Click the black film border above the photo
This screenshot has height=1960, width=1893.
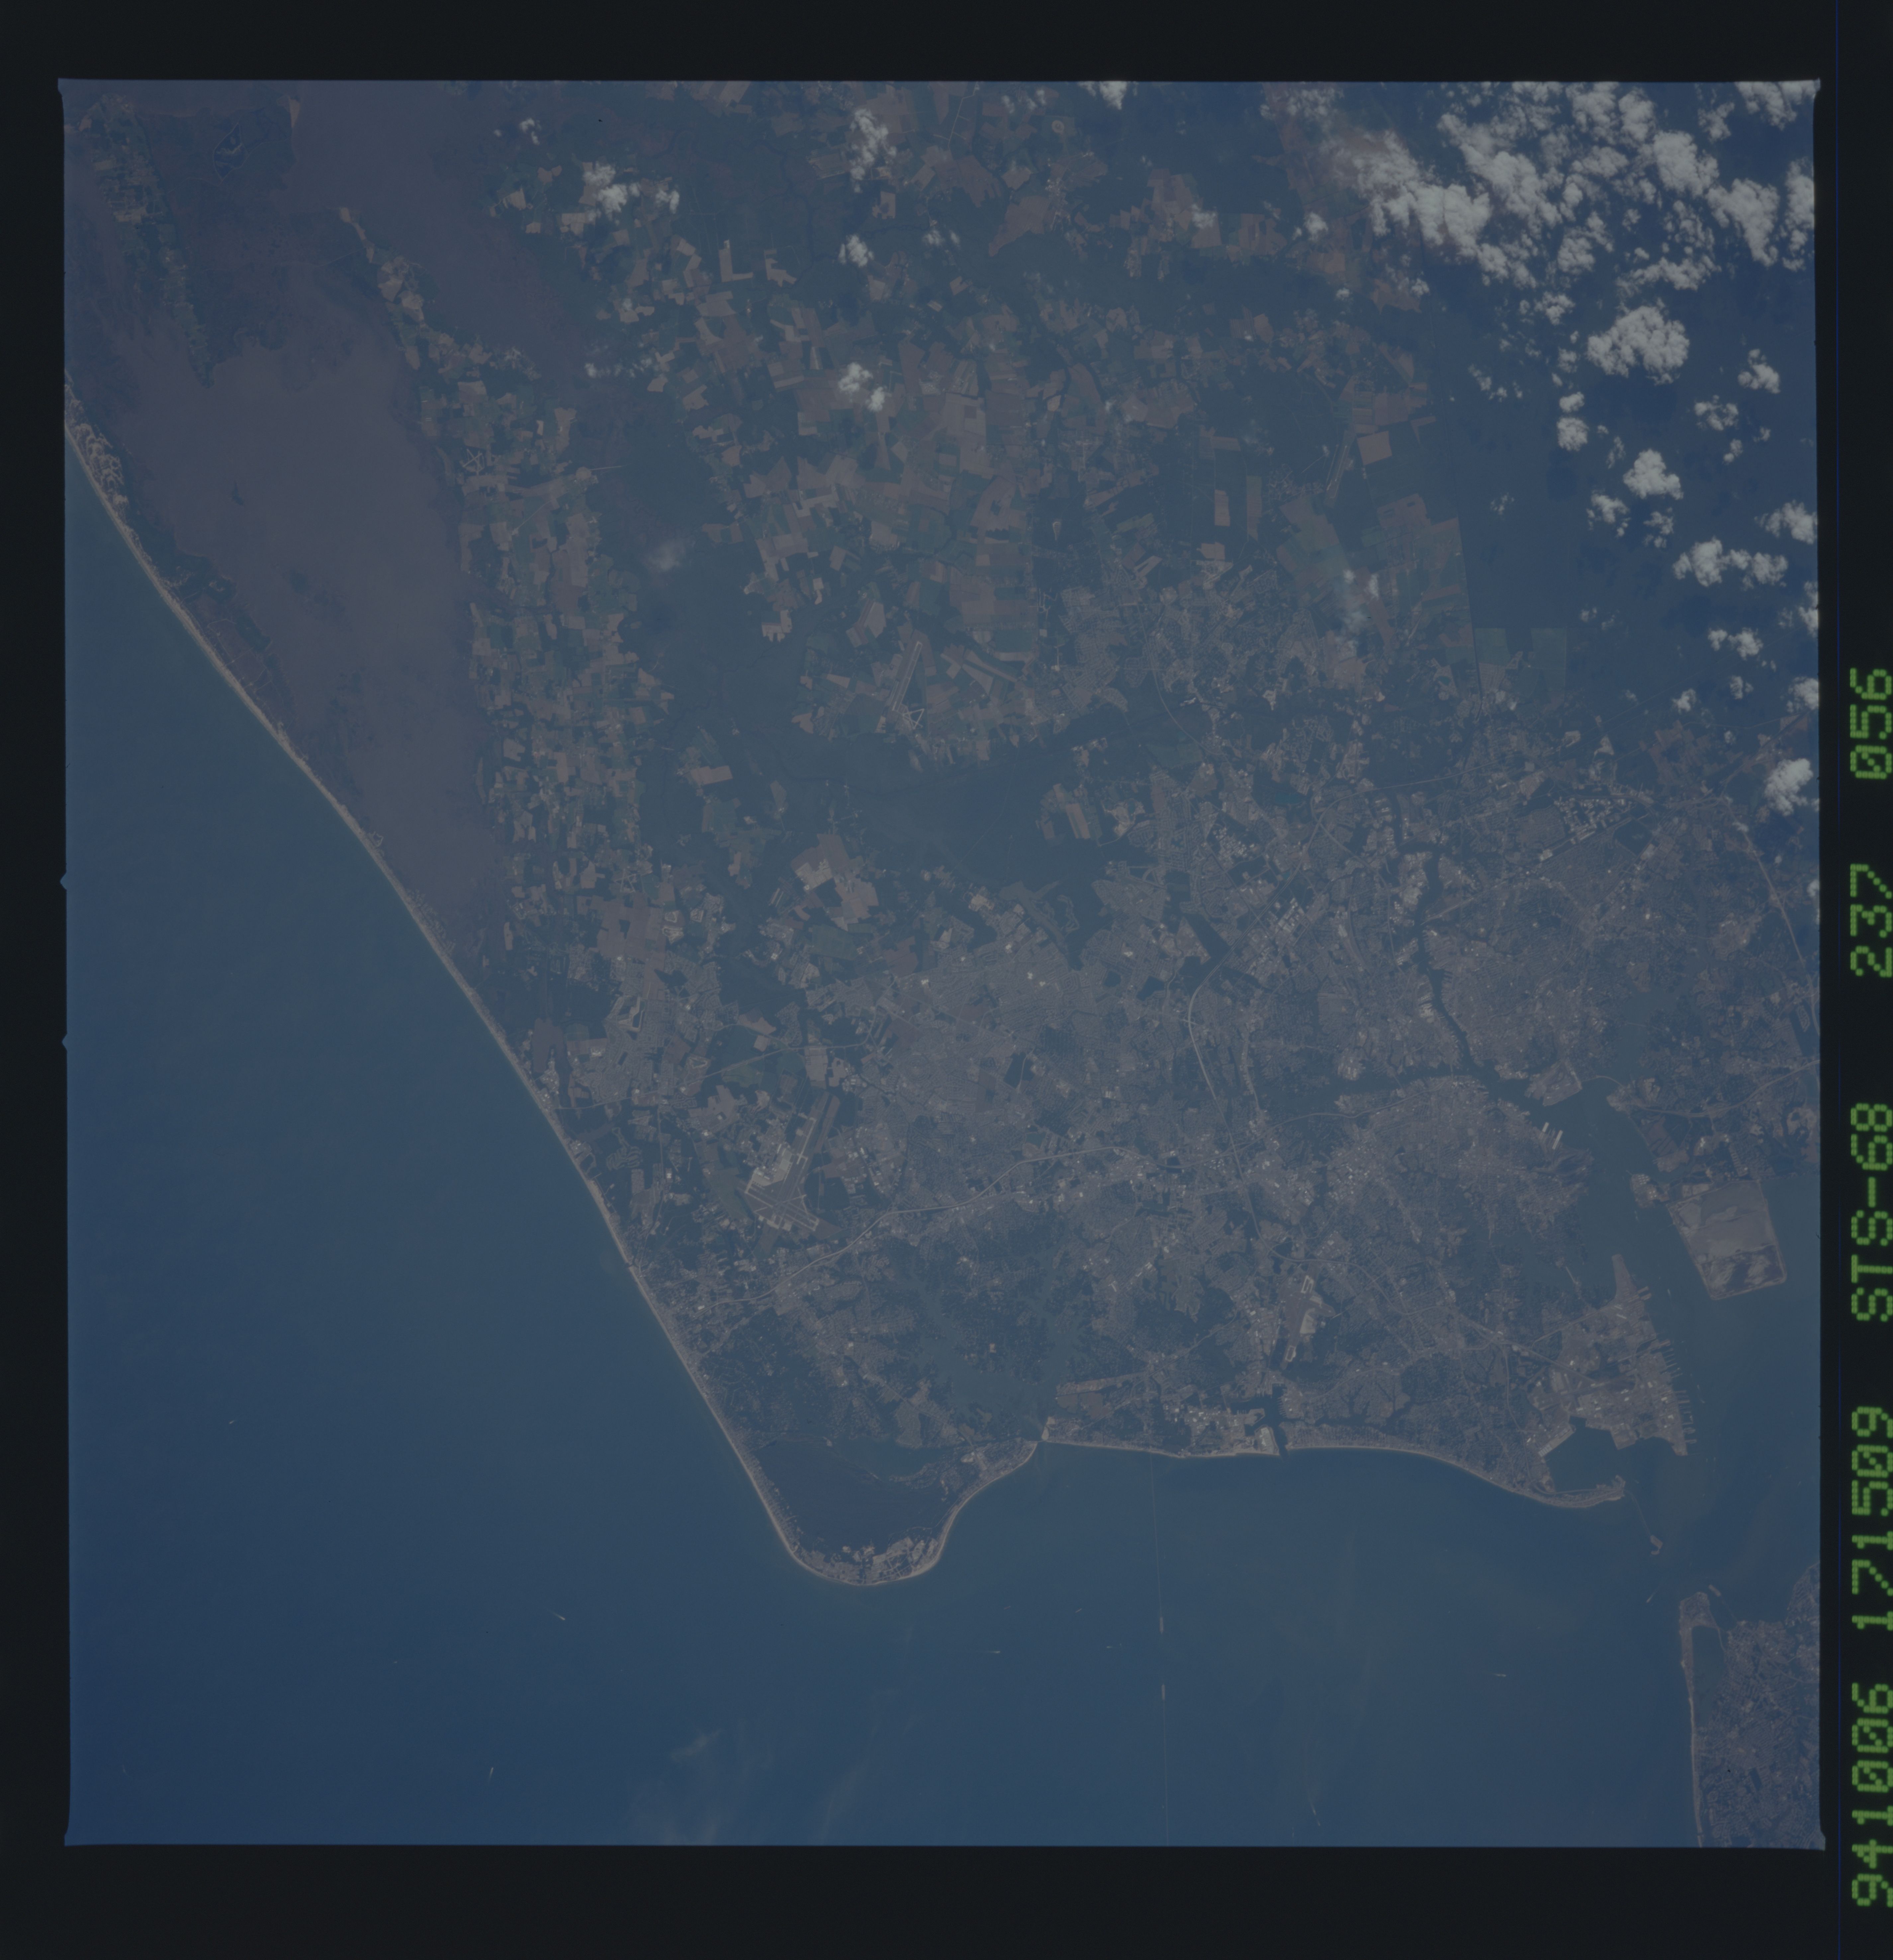coord(900,40)
